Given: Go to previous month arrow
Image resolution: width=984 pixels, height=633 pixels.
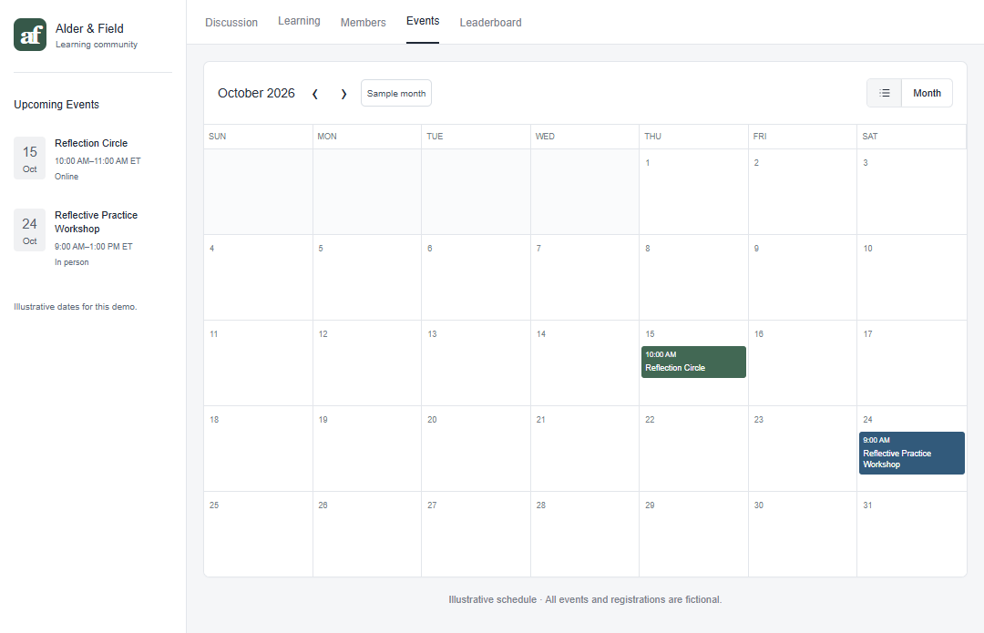Looking at the screenshot, I should coord(315,94).
